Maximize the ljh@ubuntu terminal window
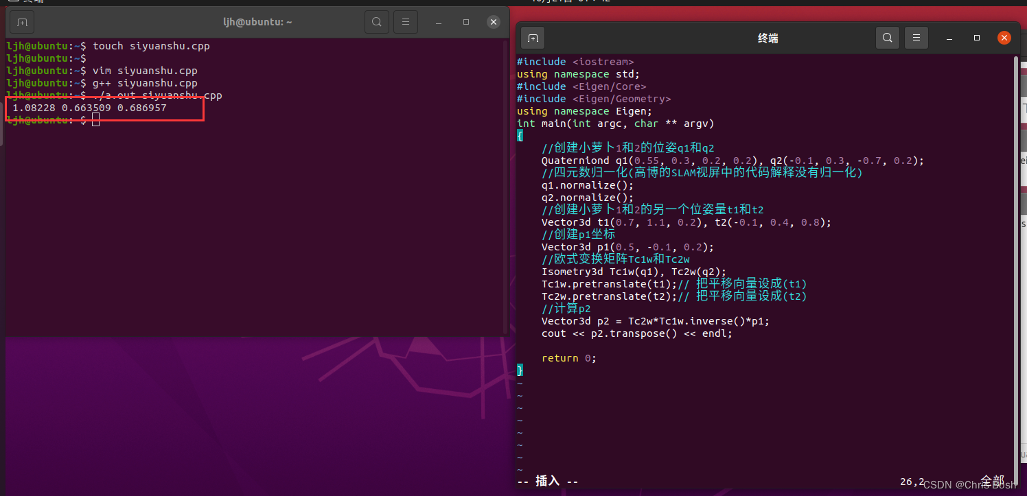Viewport: 1027px width, 496px height. 466,22
